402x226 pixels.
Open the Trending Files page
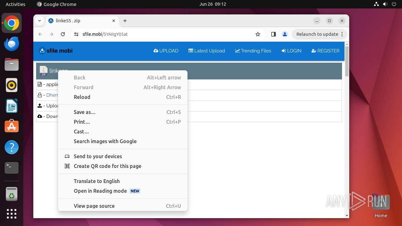point(253,51)
